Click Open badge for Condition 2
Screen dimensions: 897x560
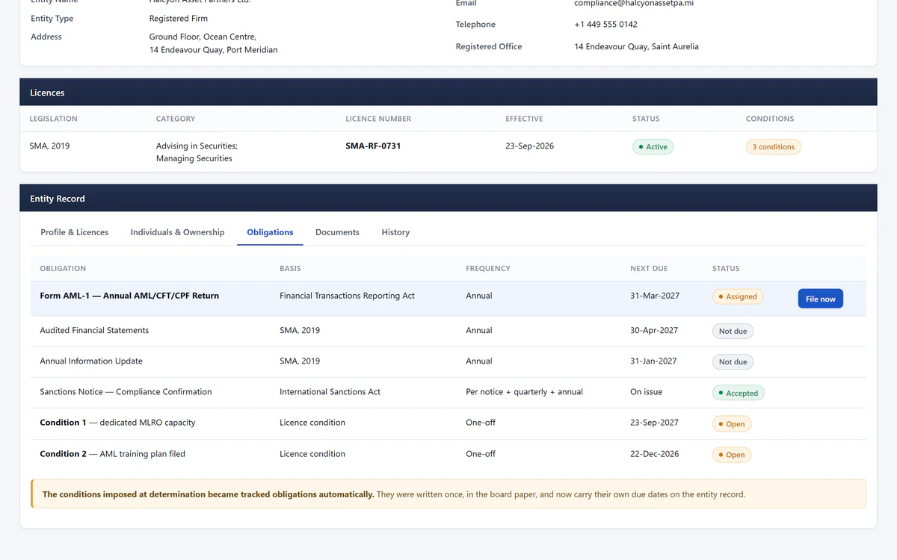pyautogui.click(x=732, y=455)
